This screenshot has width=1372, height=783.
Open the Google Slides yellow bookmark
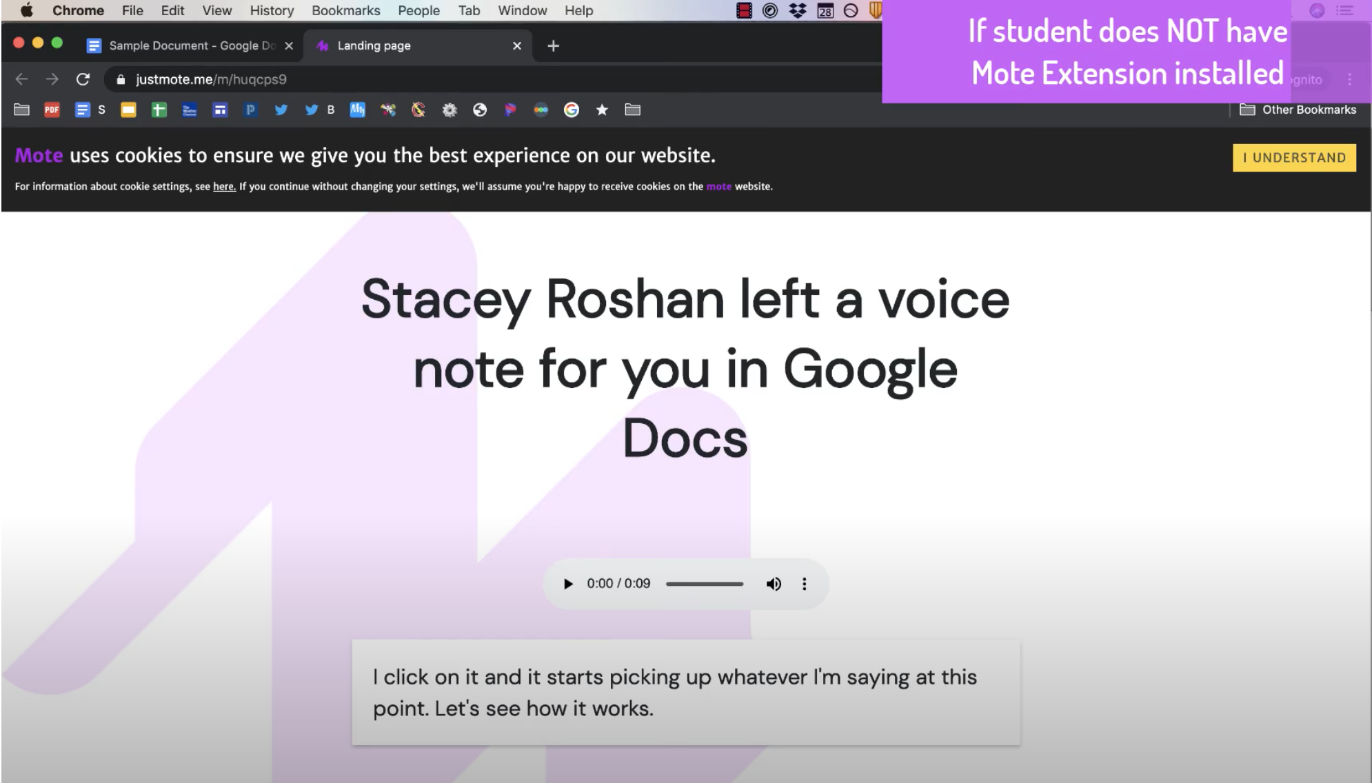pos(128,110)
